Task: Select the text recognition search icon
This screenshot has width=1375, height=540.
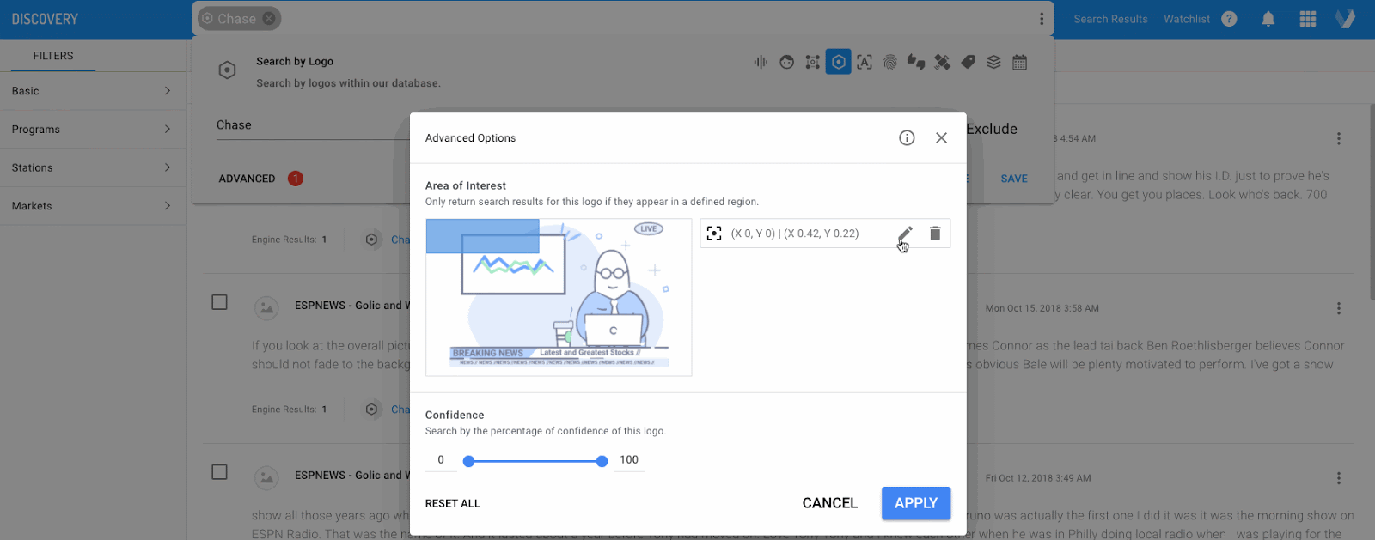Action: tap(865, 62)
